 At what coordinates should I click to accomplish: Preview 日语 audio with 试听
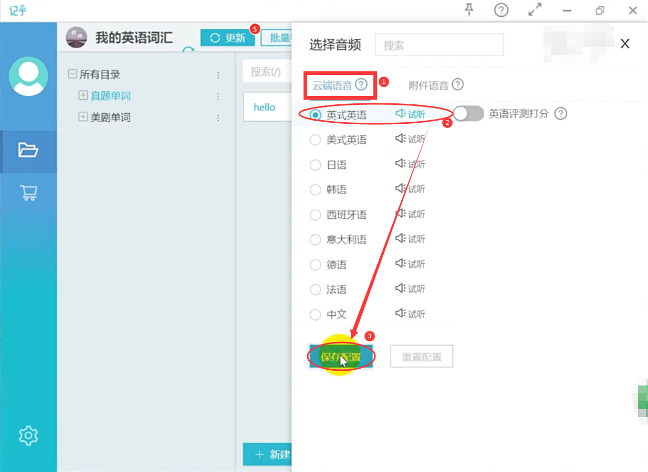tap(410, 164)
